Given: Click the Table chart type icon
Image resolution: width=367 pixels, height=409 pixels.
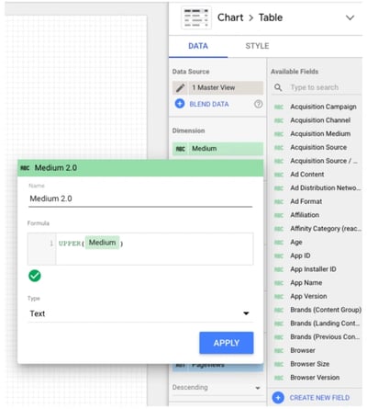Looking at the screenshot, I should click(196, 17).
